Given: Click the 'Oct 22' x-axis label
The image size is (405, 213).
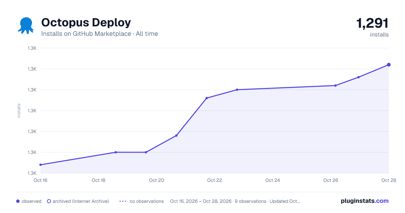Looking at the screenshot, I should [215, 180].
